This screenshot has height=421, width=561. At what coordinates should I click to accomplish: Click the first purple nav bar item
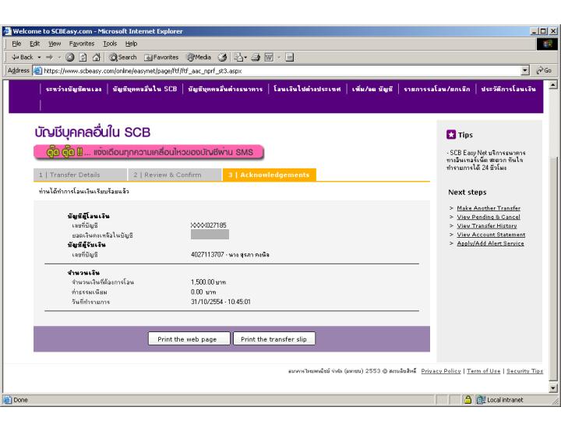point(73,89)
